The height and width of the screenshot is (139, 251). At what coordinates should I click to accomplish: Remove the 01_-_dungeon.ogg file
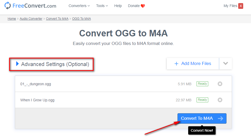220,84
